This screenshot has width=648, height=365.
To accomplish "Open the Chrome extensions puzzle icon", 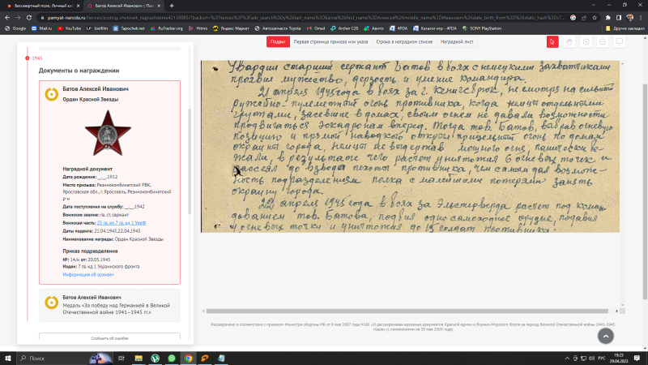I will pyautogui.click(x=608, y=18).
